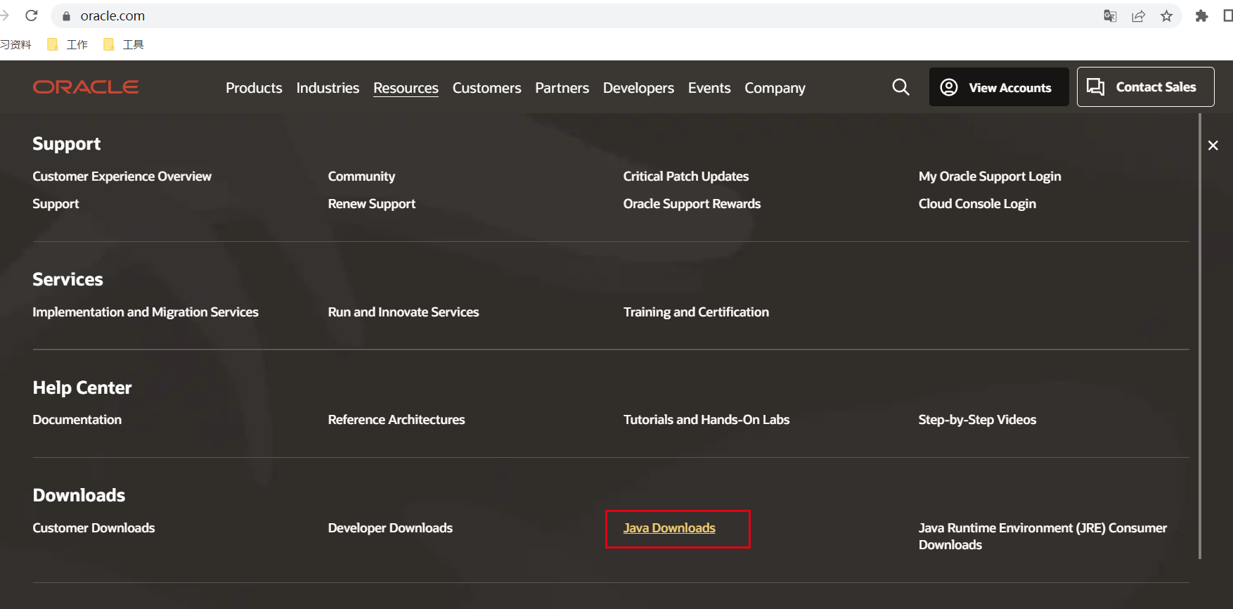Open the Renew Support link
Screen dimensions: 1233x609
point(371,204)
